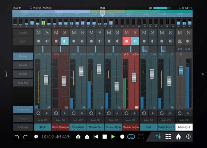This screenshot has height=148, width=207.
Task: Click the Kick channel volume fader
Action: (x=46, y=80)
